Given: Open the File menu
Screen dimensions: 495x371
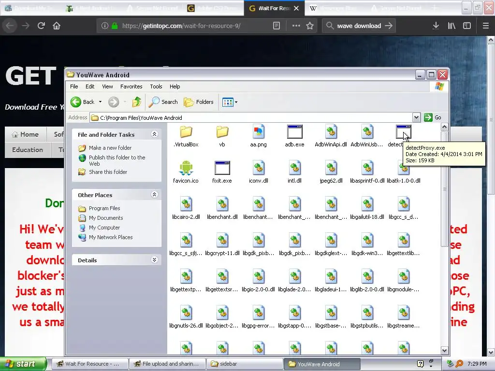Looking at the screenshot, I should tap(74, 86).
